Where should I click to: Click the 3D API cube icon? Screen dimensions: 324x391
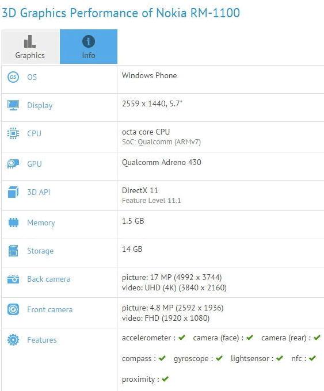[x=13, y=192]
